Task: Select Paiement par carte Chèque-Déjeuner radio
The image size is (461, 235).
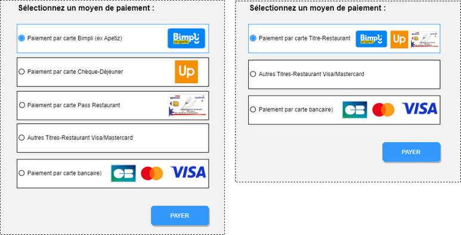Action: tap(21, 71)
